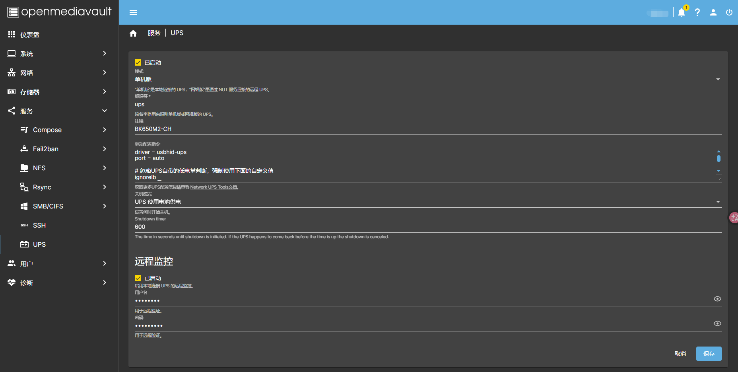Toggle the hamburger sidebar menu
Screen dimensions: 738x372
pos(133,12)
